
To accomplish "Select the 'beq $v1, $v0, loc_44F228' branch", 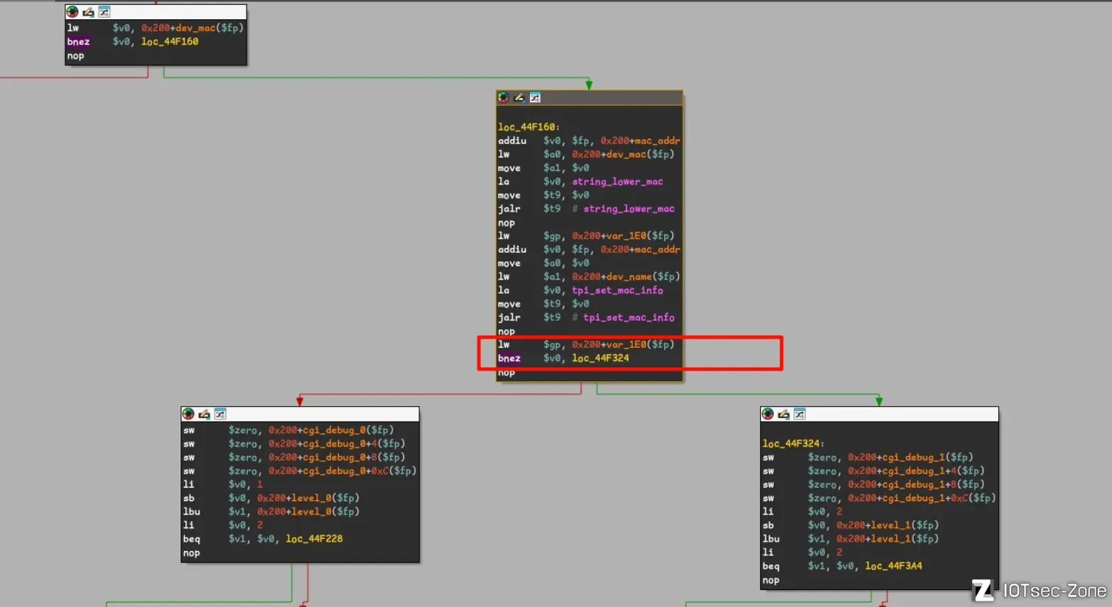I will pyautogui.click(x=263, y=539).
